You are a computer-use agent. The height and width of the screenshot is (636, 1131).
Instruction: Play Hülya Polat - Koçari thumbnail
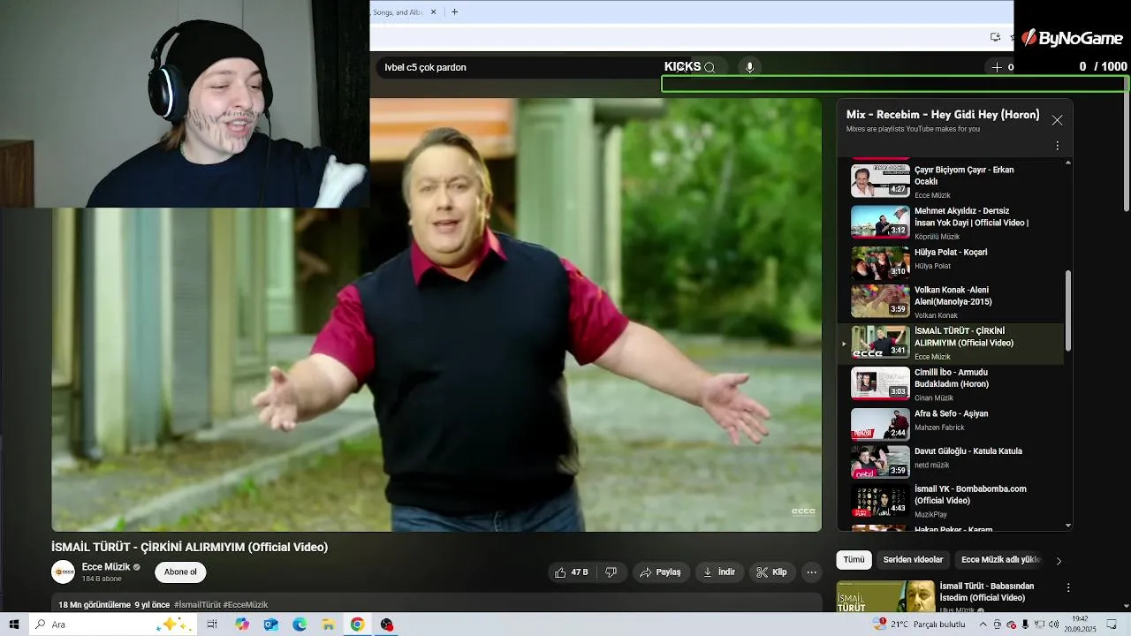click(x=880, y=263)
